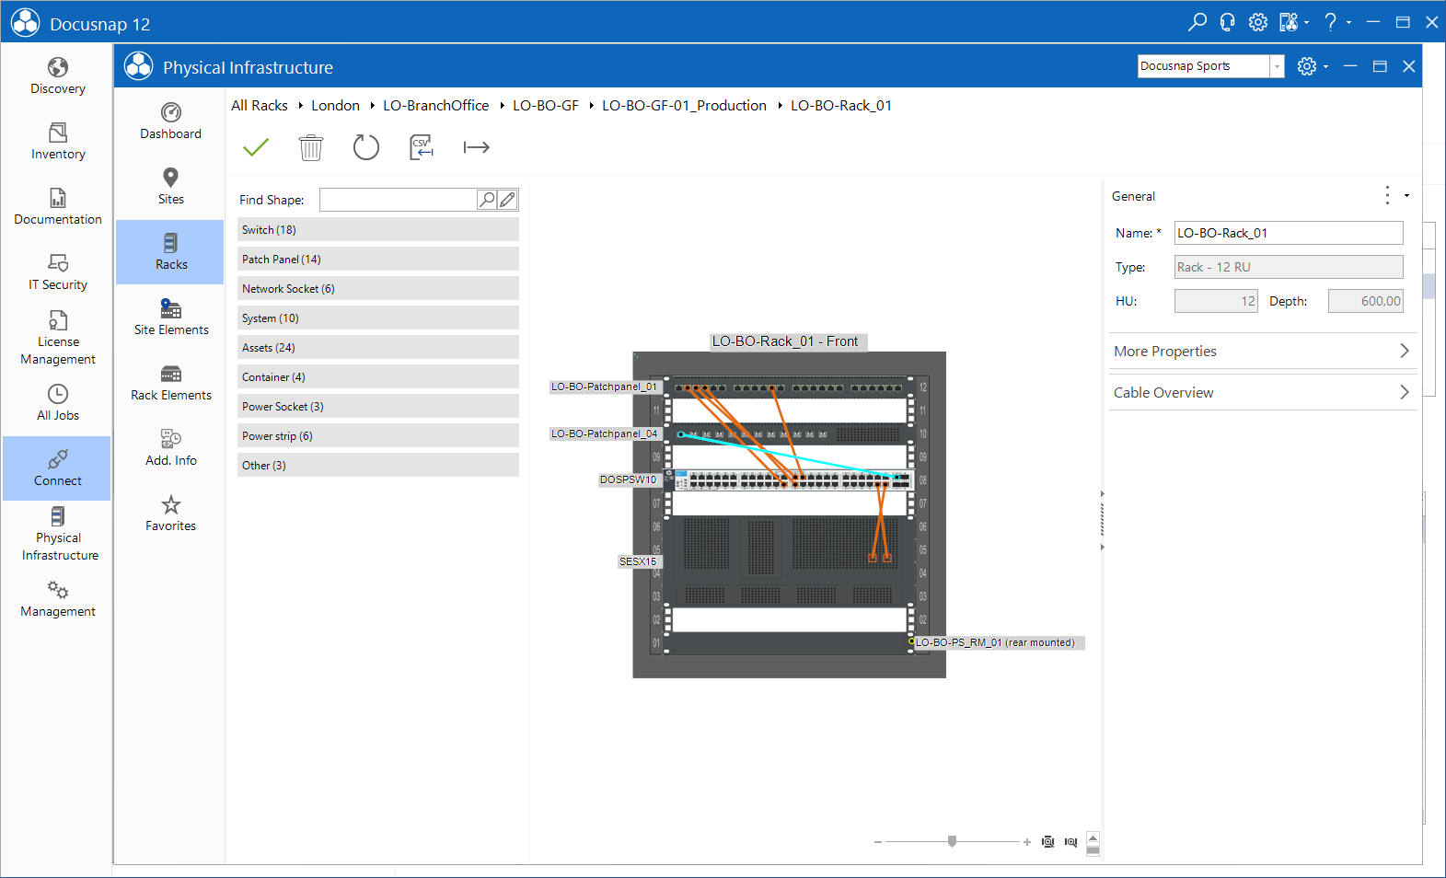Open the Inventory module
This screenshot has width=1446, height=878.
tap(57, 142)
